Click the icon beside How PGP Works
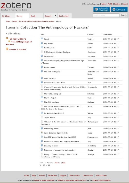 [x=42, y=137]
